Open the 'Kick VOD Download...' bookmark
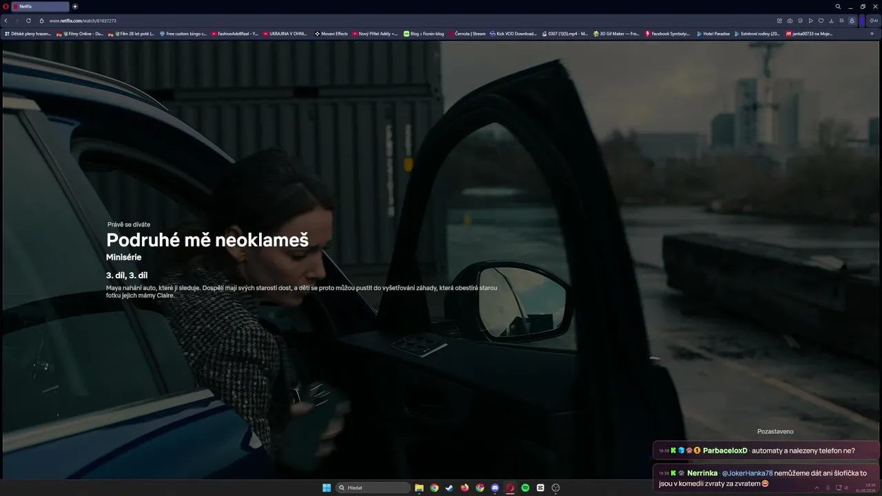 click(x=513, y=34)
